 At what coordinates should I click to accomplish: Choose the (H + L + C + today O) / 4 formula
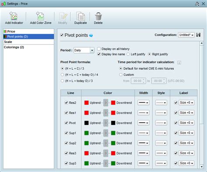click(x=62, y=75)
